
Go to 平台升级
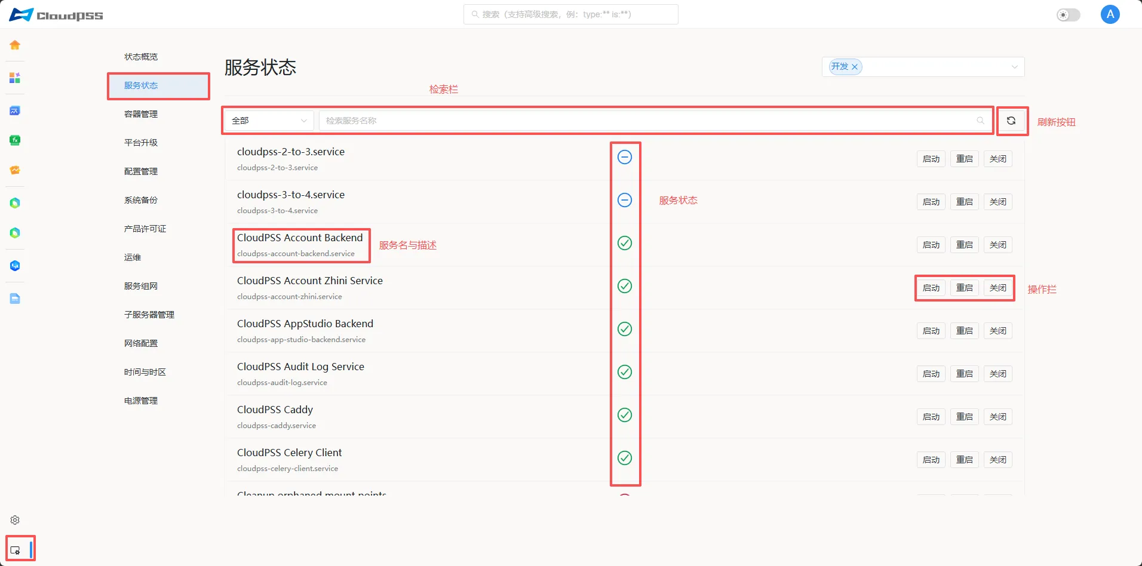click(141, 143)
